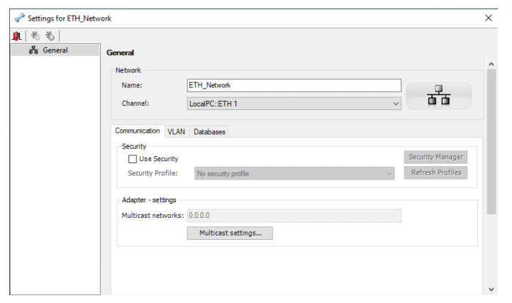
Task: Open the Channel dropdown showing LocalPC::ETH 1
Action: pyautogui.click(x=294, y=104)
